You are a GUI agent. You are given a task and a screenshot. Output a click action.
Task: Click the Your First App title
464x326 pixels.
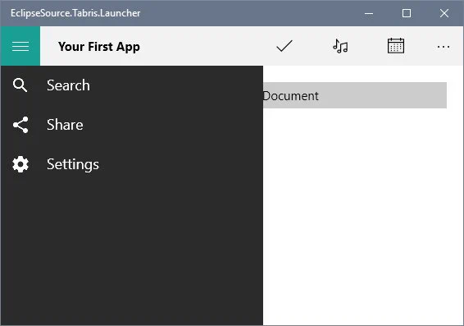point(99,47)
